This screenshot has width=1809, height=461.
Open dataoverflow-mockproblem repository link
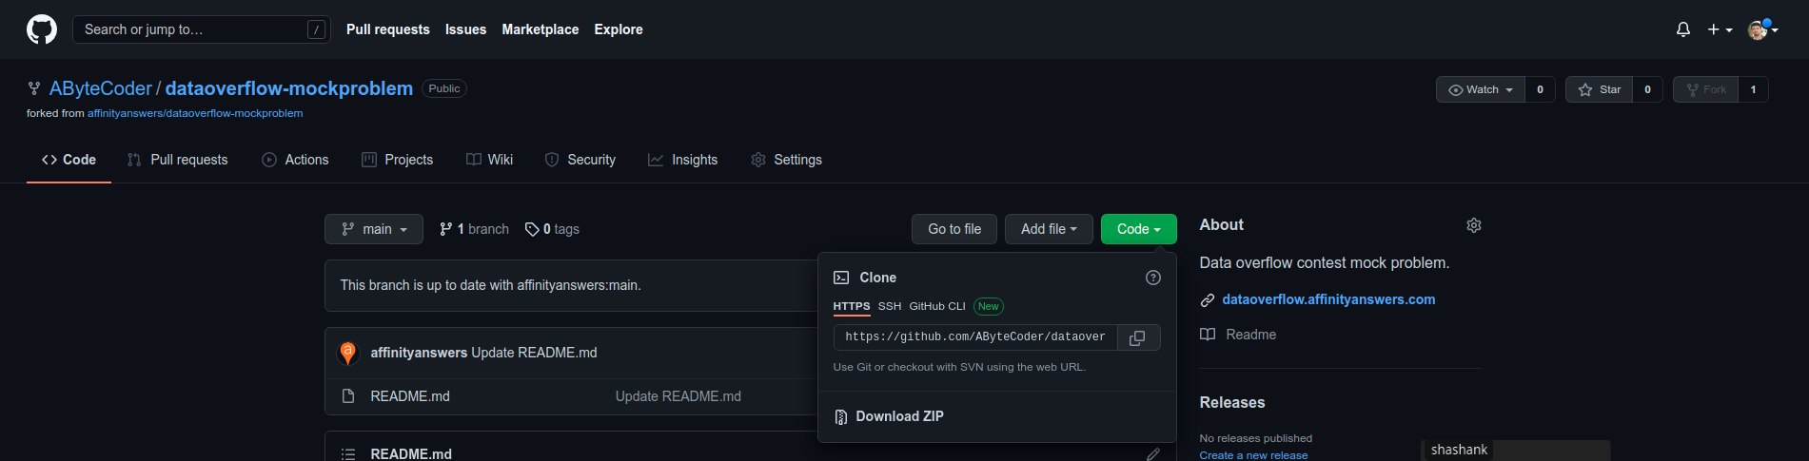[289, 88]
